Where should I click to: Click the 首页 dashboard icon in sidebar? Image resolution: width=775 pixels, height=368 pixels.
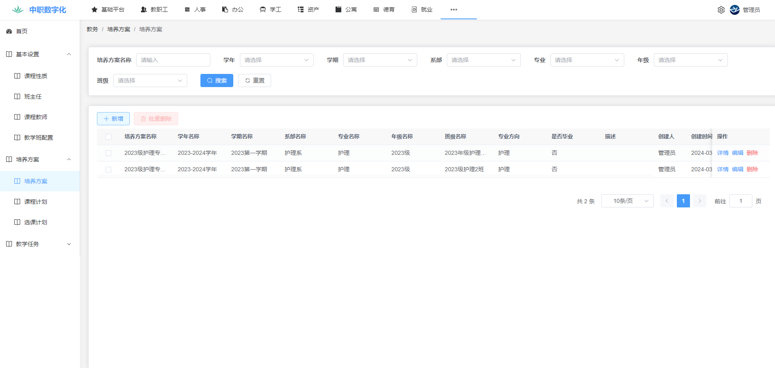coord(9,31)
